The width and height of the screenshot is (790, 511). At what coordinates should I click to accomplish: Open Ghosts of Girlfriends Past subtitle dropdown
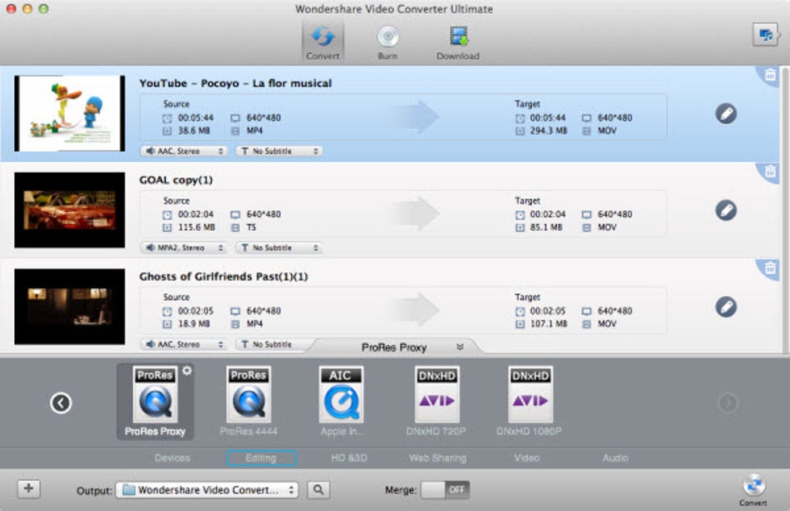tap(272, 345)
